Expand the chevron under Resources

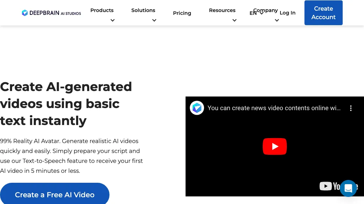pyautogui.click(x=234, y=21)
